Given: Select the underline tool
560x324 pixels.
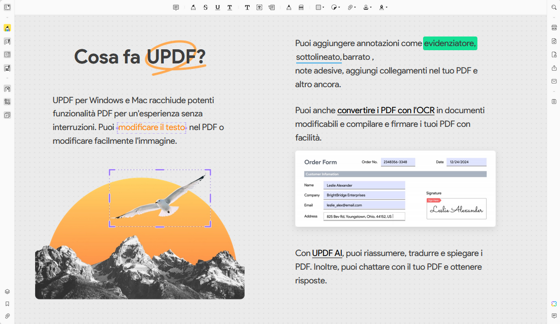Looking at the screenshot, I should [x=218, y=7].
